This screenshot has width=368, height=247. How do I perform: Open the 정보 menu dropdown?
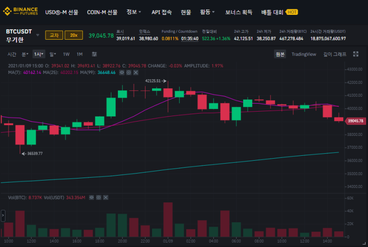tap(134, 12)
